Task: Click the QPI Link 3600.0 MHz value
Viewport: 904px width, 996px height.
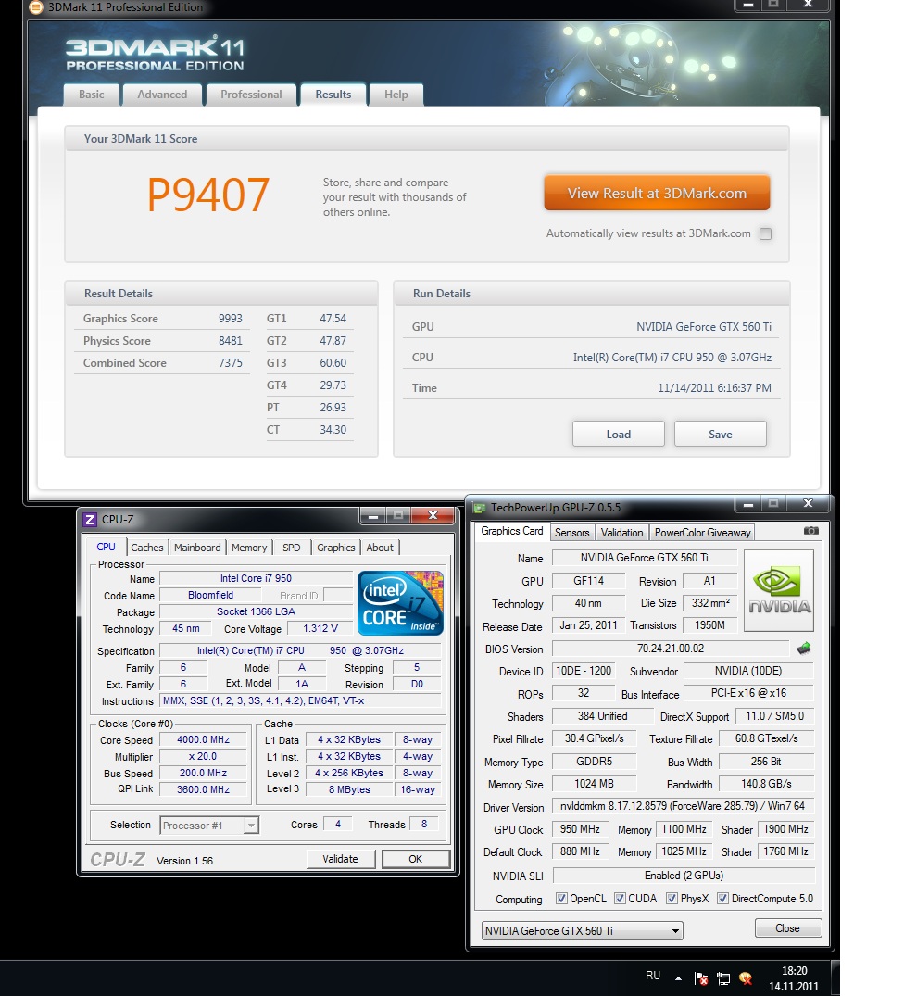Action: pos(203,789)
